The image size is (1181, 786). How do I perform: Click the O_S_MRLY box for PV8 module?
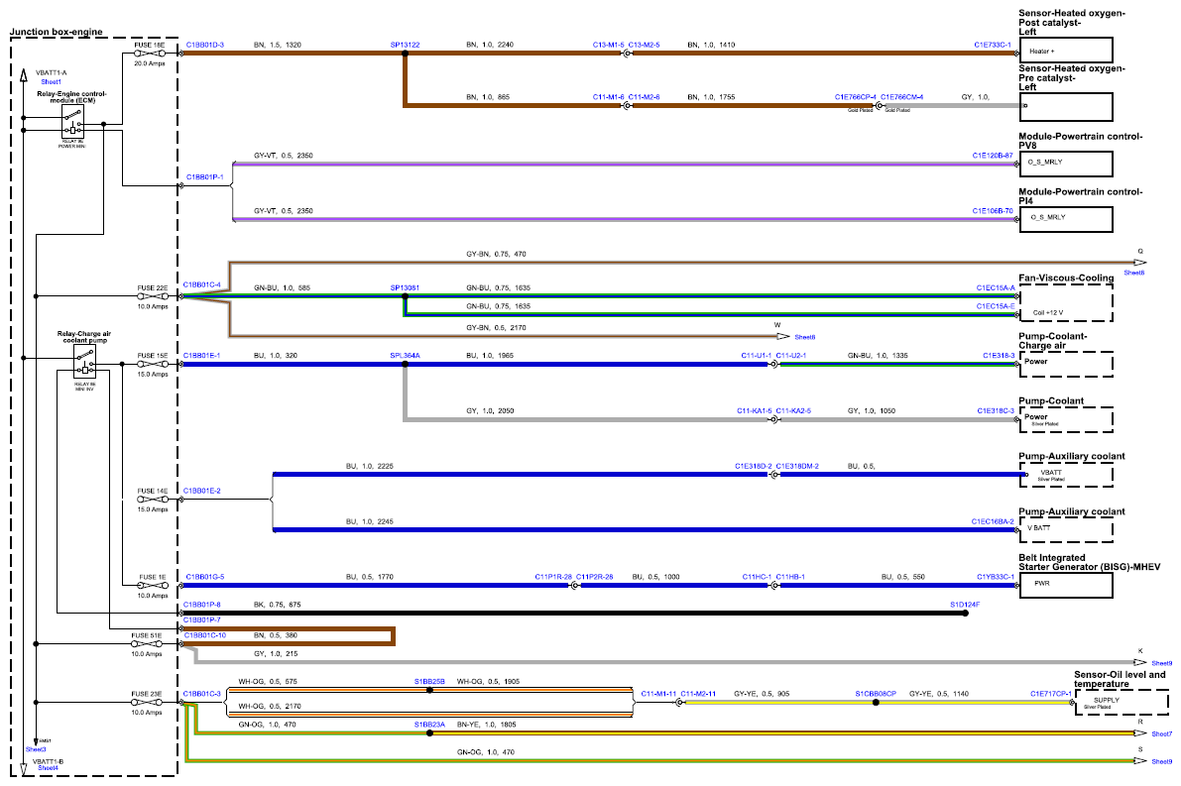coord(1066,164)
